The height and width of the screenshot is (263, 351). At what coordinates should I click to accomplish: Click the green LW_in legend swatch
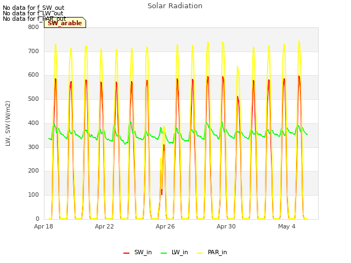164,253
